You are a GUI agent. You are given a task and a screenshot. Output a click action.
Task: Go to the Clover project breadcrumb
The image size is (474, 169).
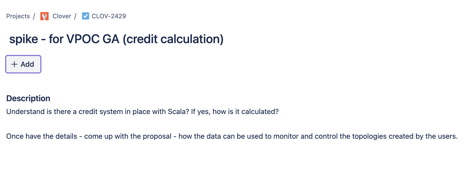(62, 16)
